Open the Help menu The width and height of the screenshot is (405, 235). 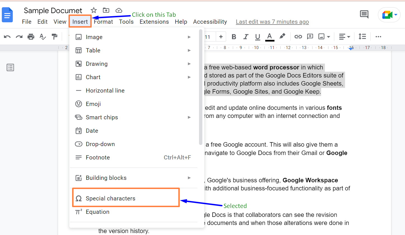point(181,22)
